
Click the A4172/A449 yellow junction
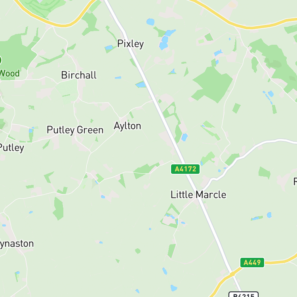(232, 274)
